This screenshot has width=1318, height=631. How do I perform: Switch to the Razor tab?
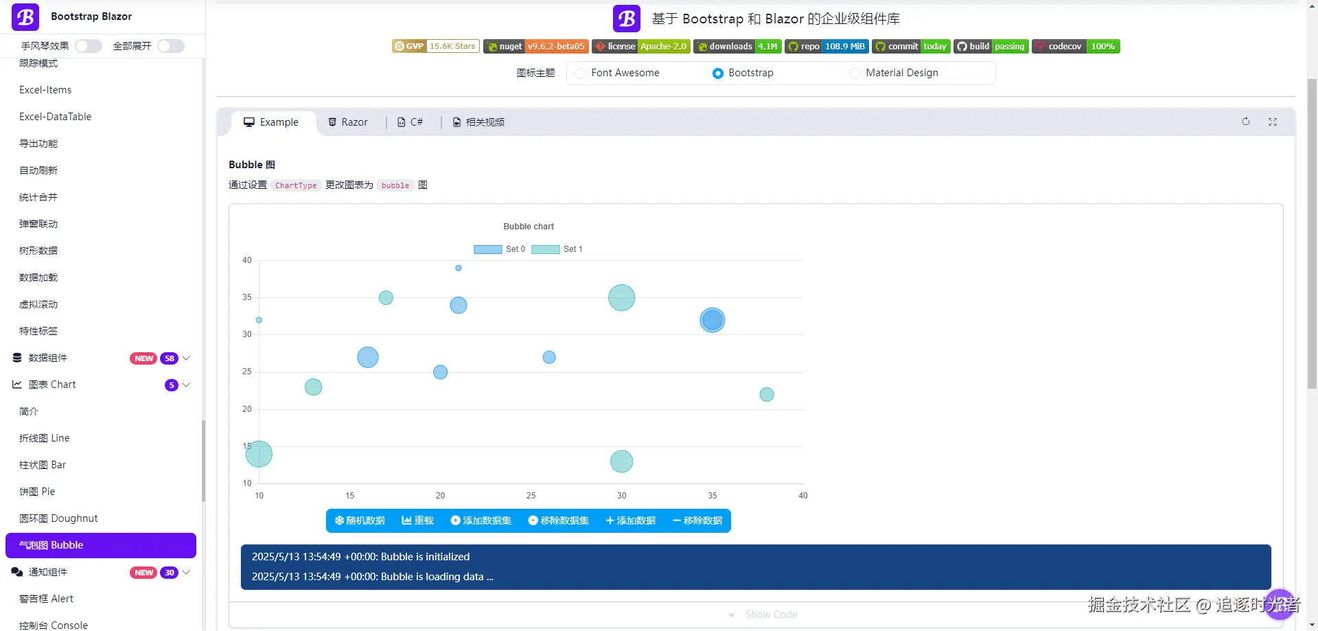(x=348, y=122)
